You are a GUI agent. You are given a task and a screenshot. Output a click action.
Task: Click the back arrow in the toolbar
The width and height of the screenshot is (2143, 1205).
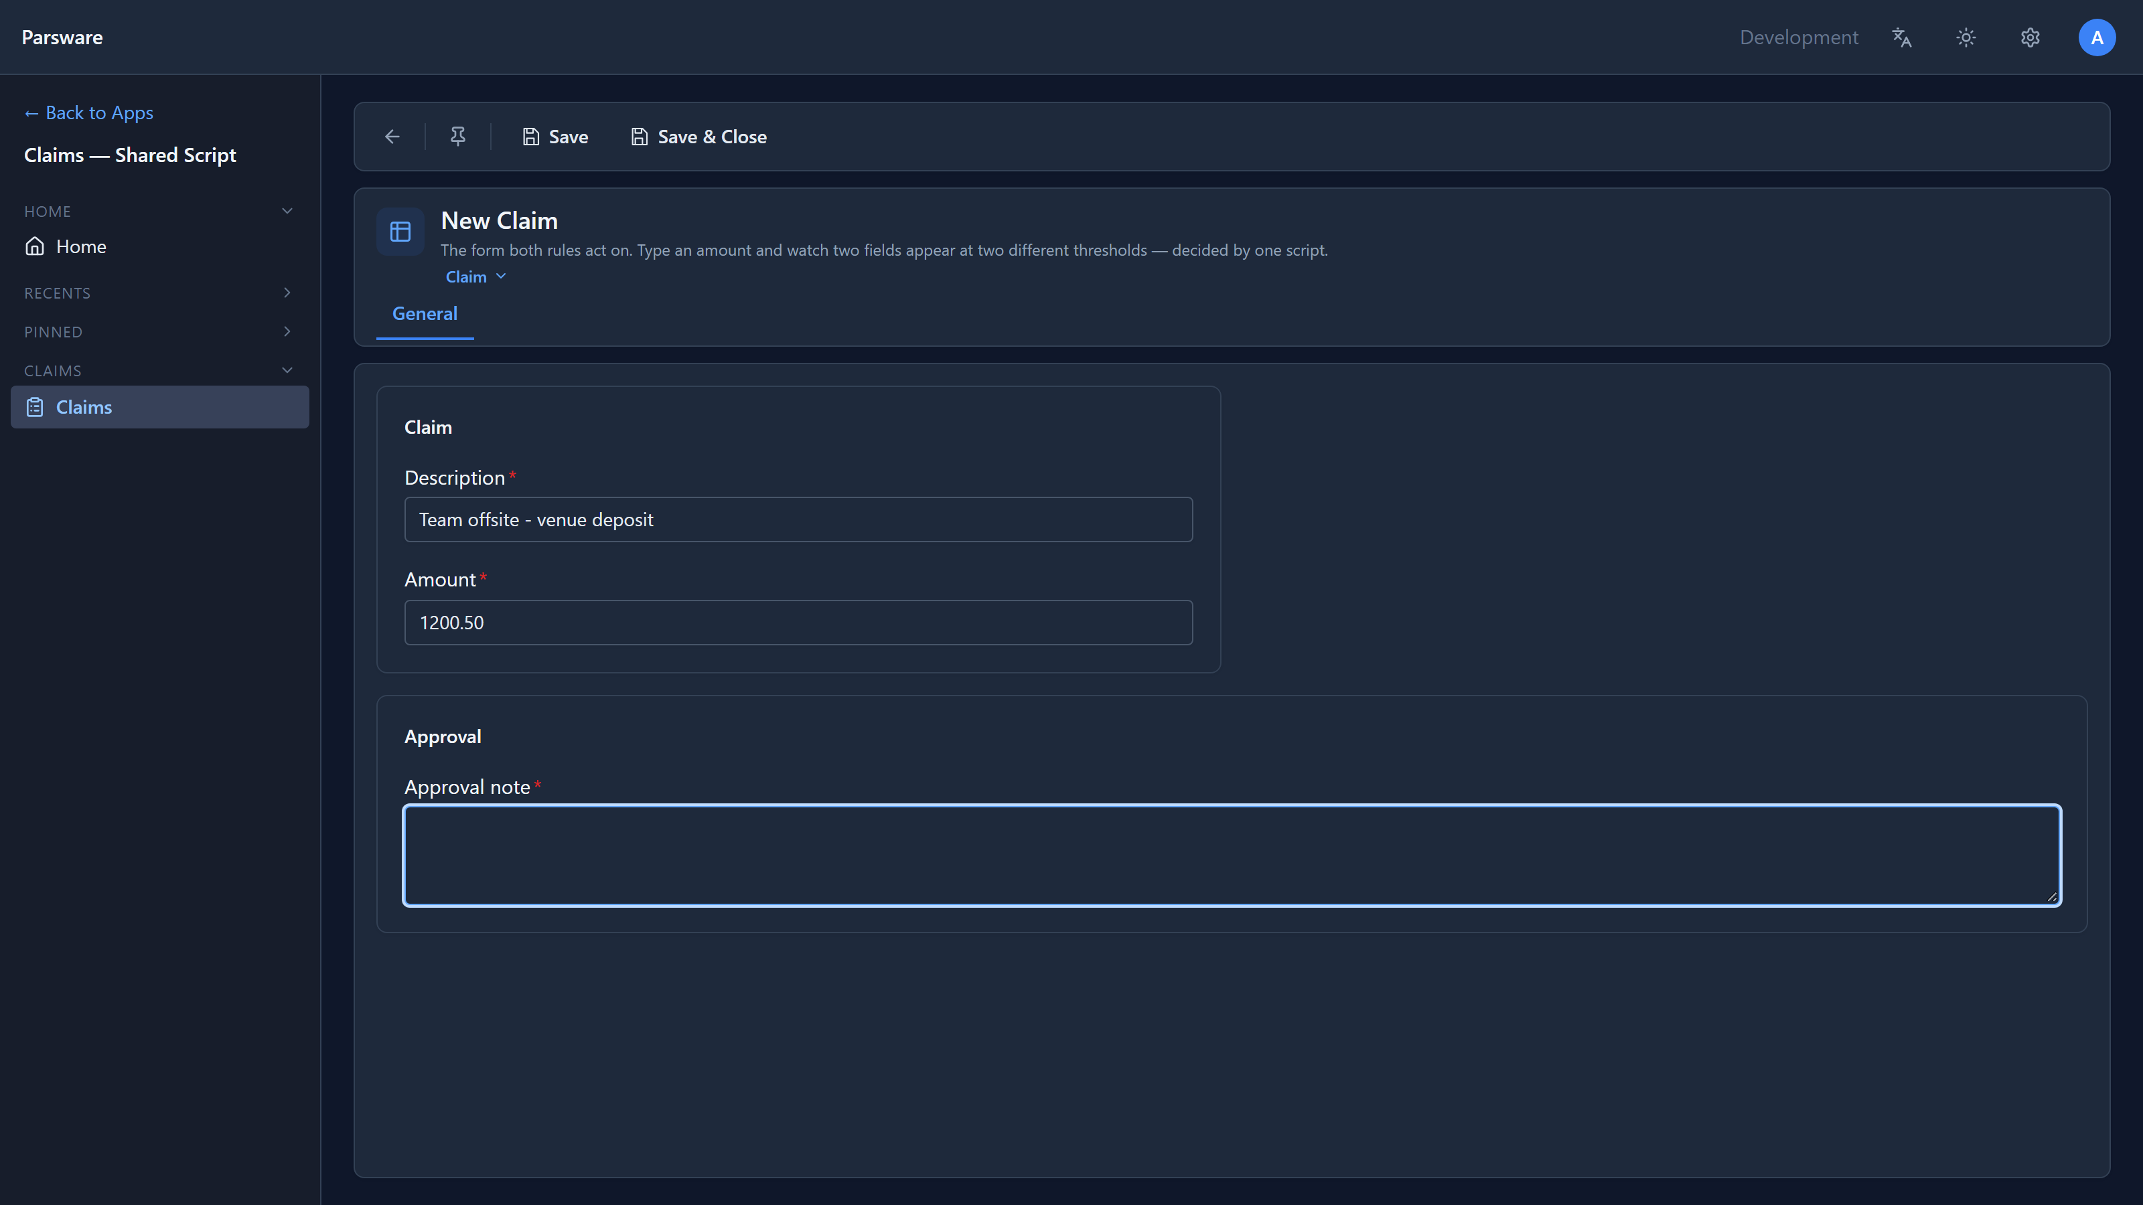392,137
